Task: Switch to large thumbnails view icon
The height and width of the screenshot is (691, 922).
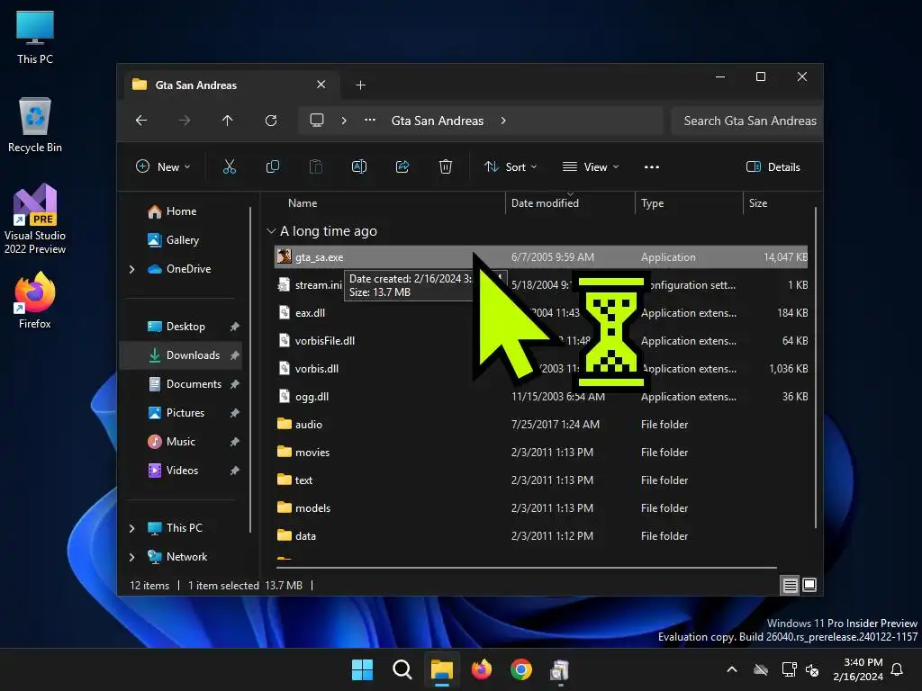Action: [809, 585]
